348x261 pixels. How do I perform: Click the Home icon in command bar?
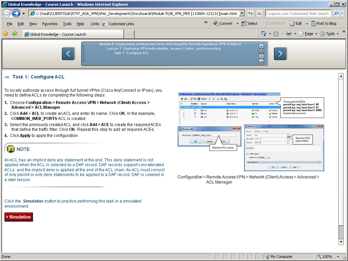coord(264,34)
